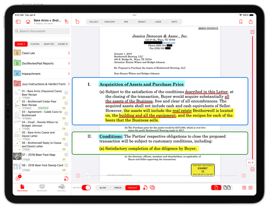Select the Pen annotation tool
Image resolution: width=269 pixels, height=209 pixels.
click(126, 22)
